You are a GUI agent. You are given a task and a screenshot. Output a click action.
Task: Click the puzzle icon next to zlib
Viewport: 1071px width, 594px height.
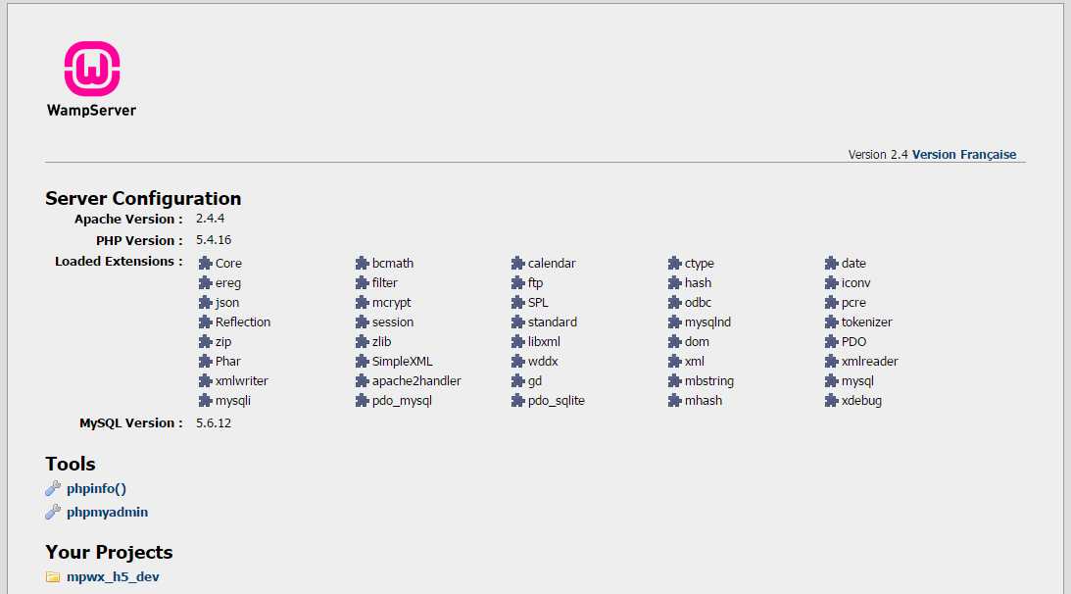(x=362, y=342)
